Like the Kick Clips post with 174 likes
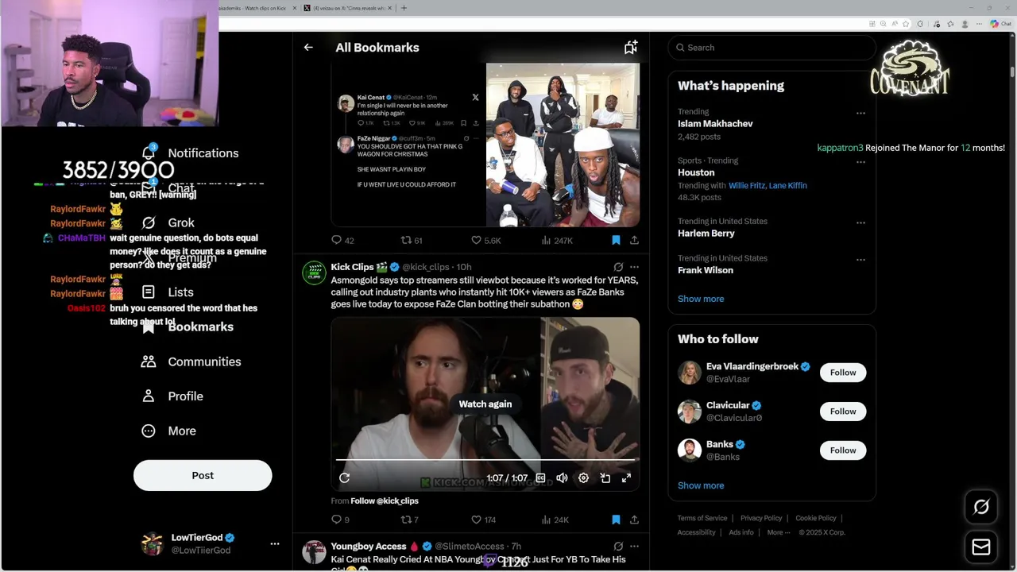Image resolution: width=1017 pixels, height=572 pixels. (483, 520)
